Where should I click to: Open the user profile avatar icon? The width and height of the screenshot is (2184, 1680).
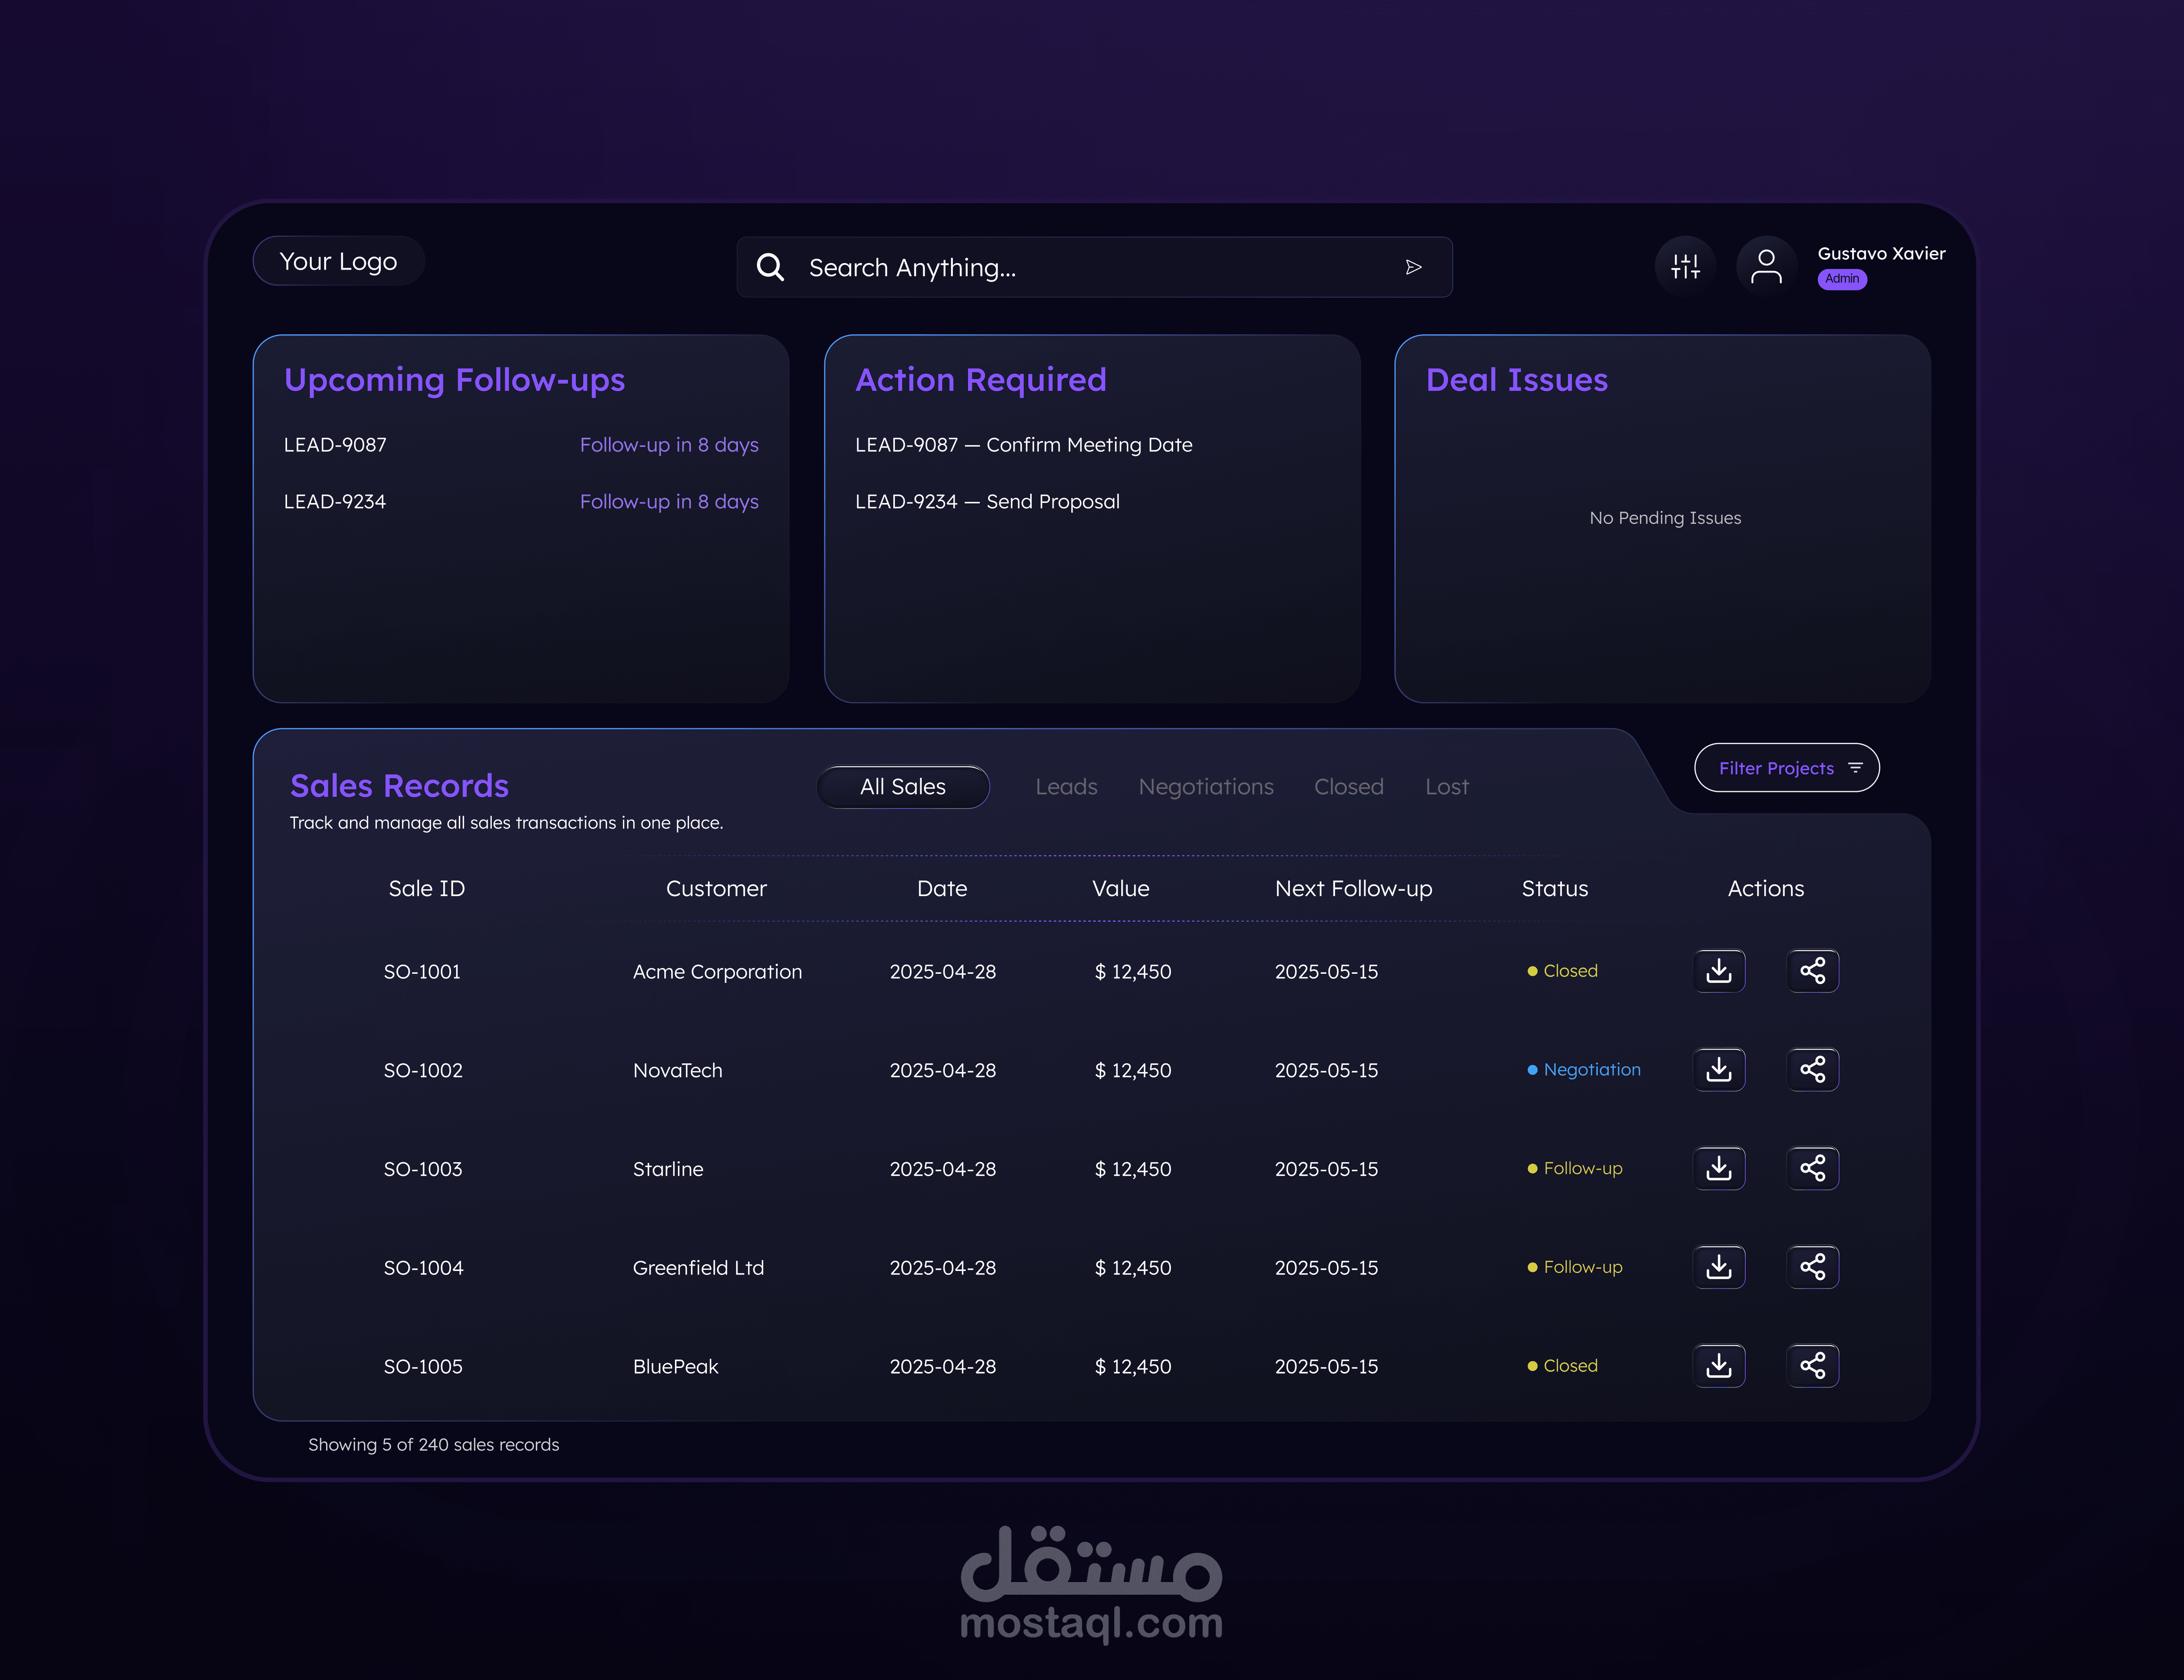[x=1766, y=266]
